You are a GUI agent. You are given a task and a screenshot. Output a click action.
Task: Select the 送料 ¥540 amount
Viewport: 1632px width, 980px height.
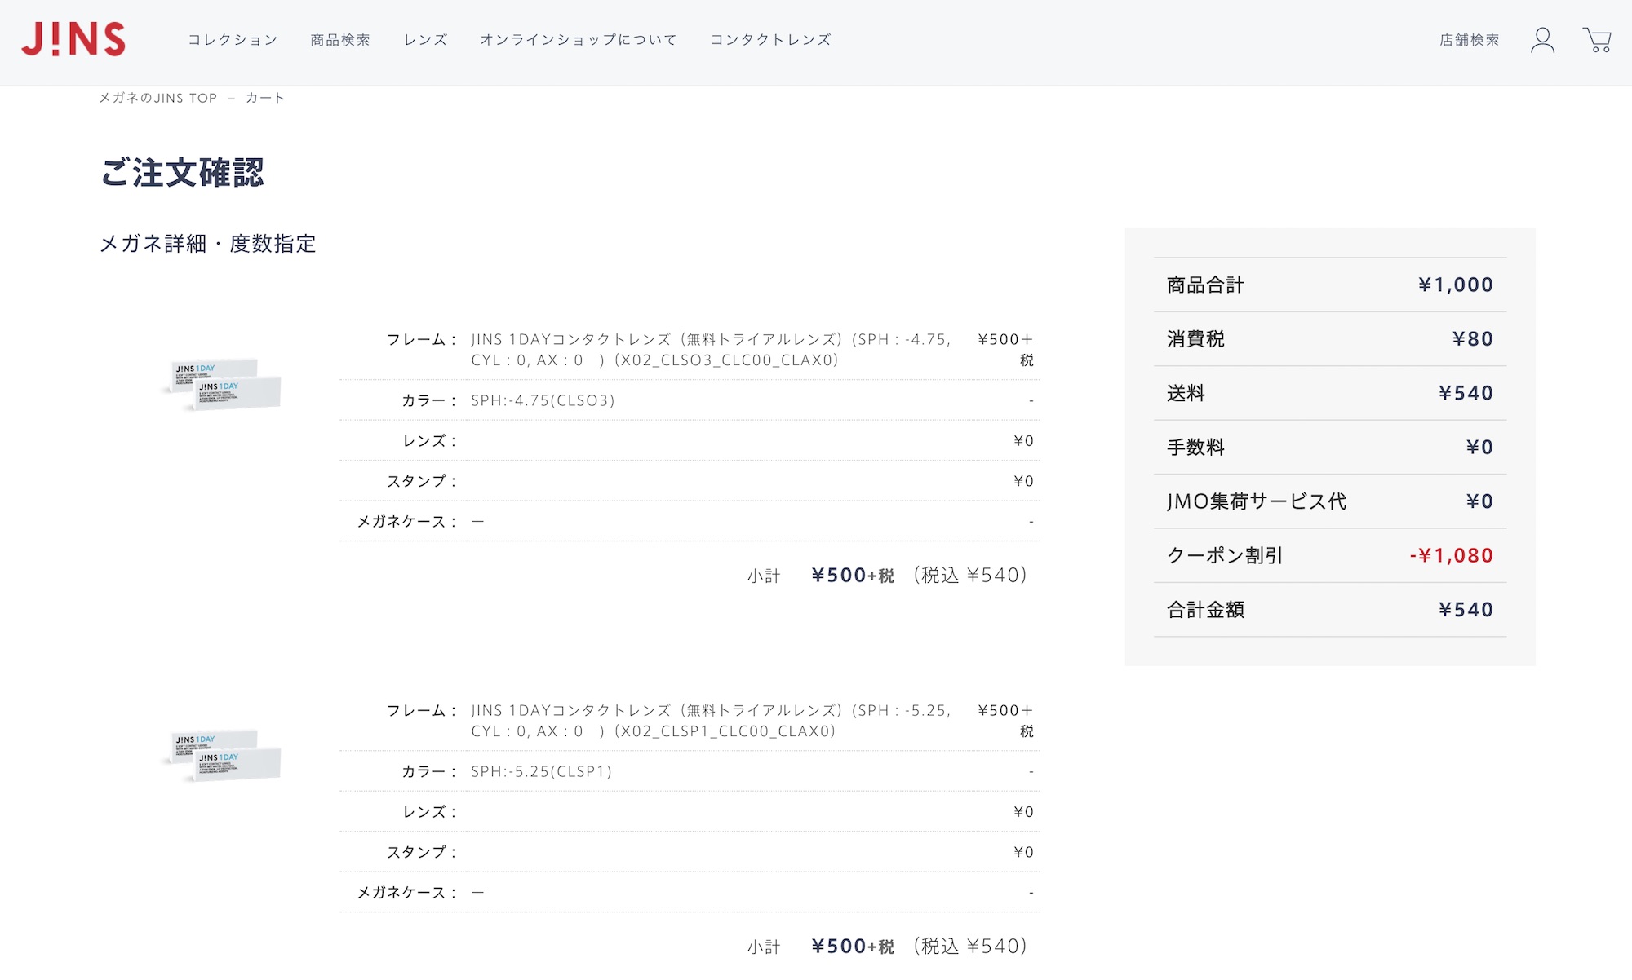click(1466, 393)
